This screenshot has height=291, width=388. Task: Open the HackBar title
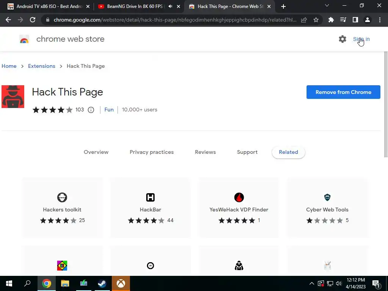[x=150, y=210]
